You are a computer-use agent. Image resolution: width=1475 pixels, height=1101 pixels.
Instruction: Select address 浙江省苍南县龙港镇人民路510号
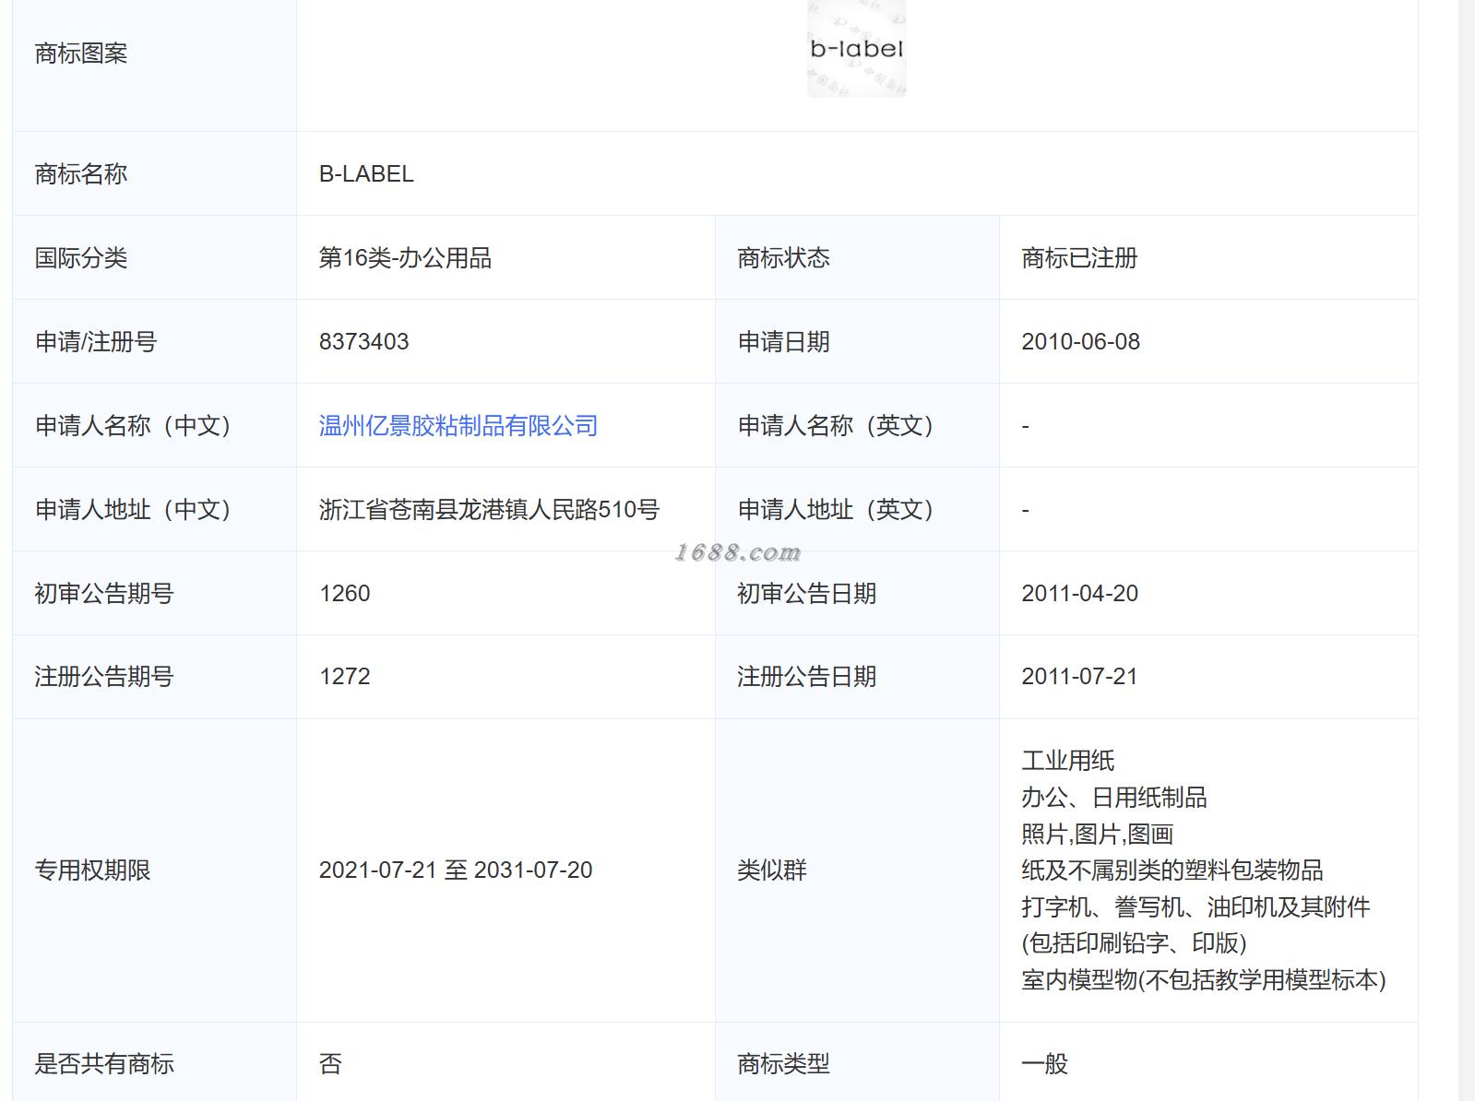point(489,510)
